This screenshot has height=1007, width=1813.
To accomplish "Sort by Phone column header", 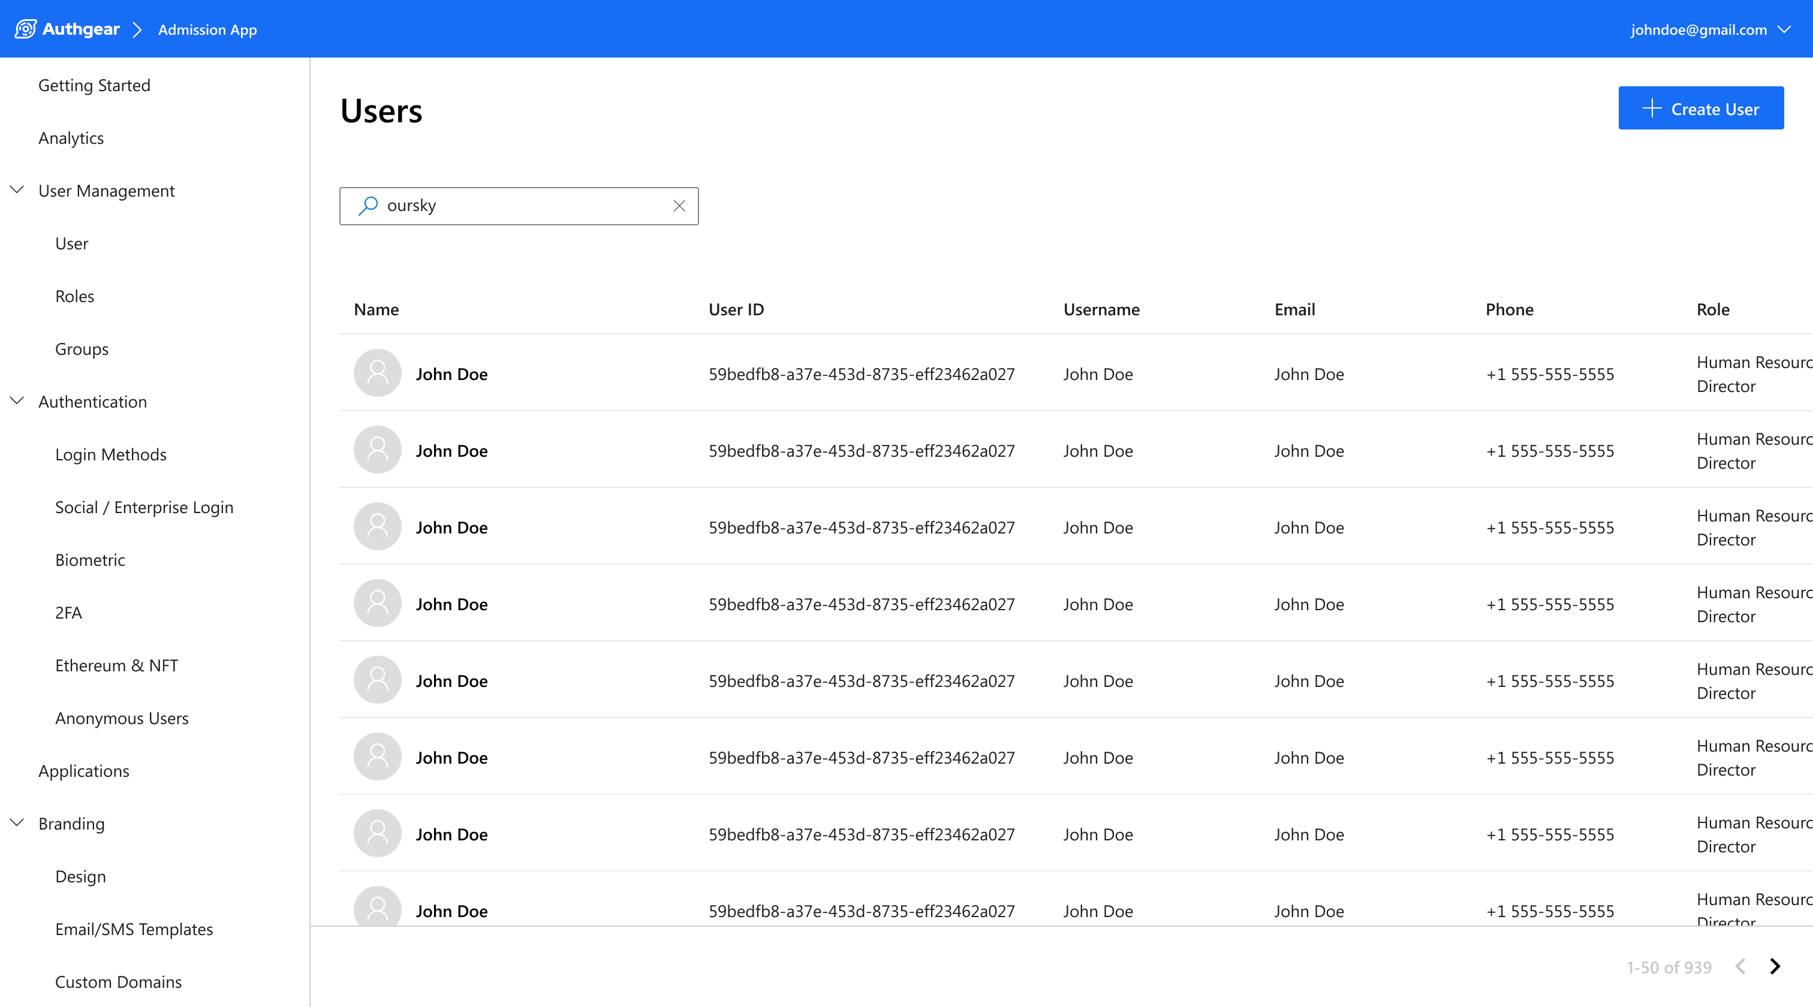I will point(1510,310).
